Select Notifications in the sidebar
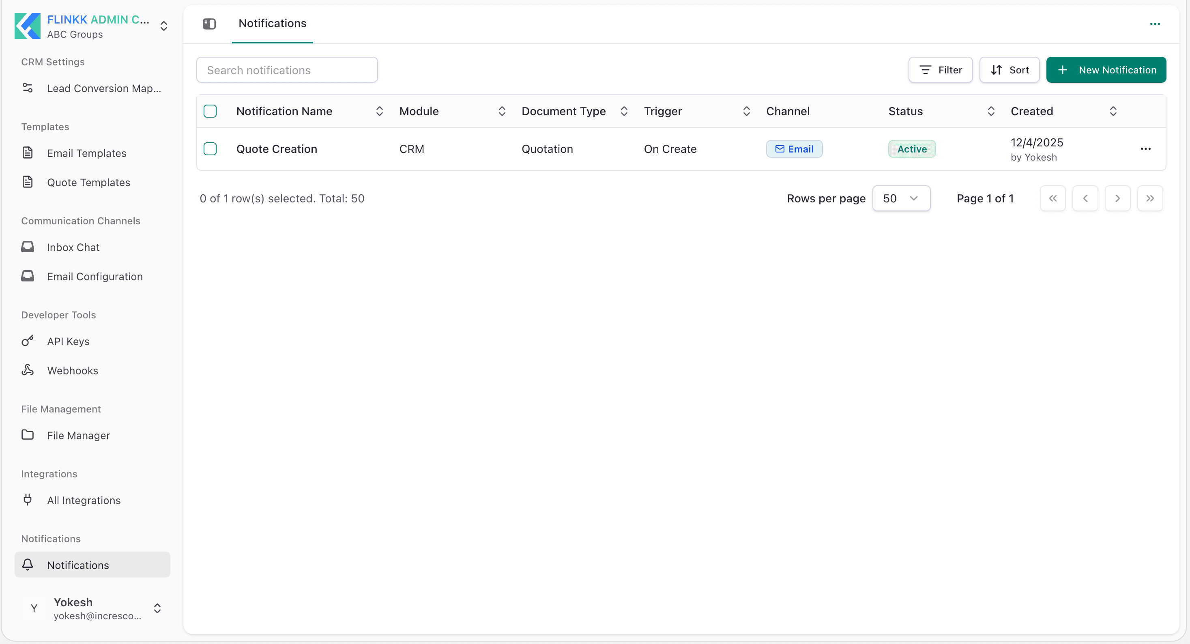This screenshot has width=1190, height=644. (x=92, y=565)
